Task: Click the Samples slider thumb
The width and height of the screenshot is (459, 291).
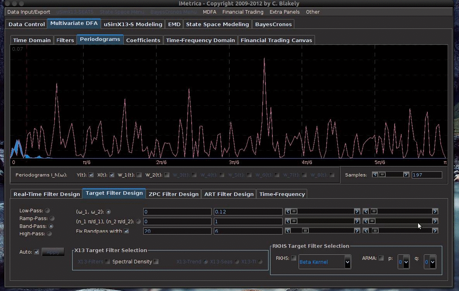Action: tap(382, 175)
